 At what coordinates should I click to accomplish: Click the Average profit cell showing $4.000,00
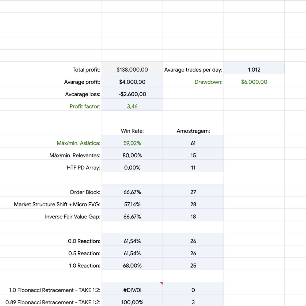132,82
